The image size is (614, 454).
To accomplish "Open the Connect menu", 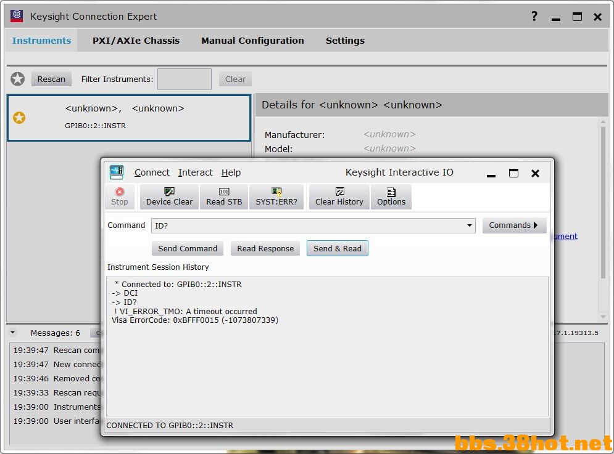I will pos(152,172).
